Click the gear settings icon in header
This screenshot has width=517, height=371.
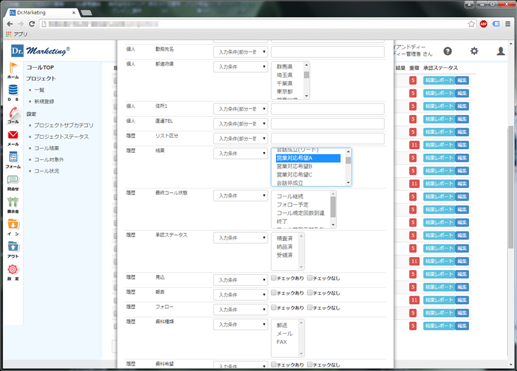click(x=474, y=52)
